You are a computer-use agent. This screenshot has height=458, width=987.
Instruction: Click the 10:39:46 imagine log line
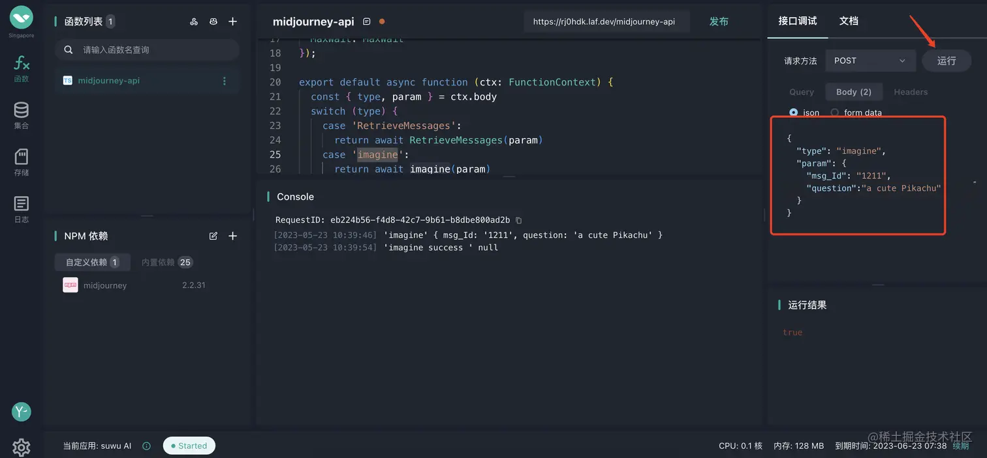[x=468, y=235]
